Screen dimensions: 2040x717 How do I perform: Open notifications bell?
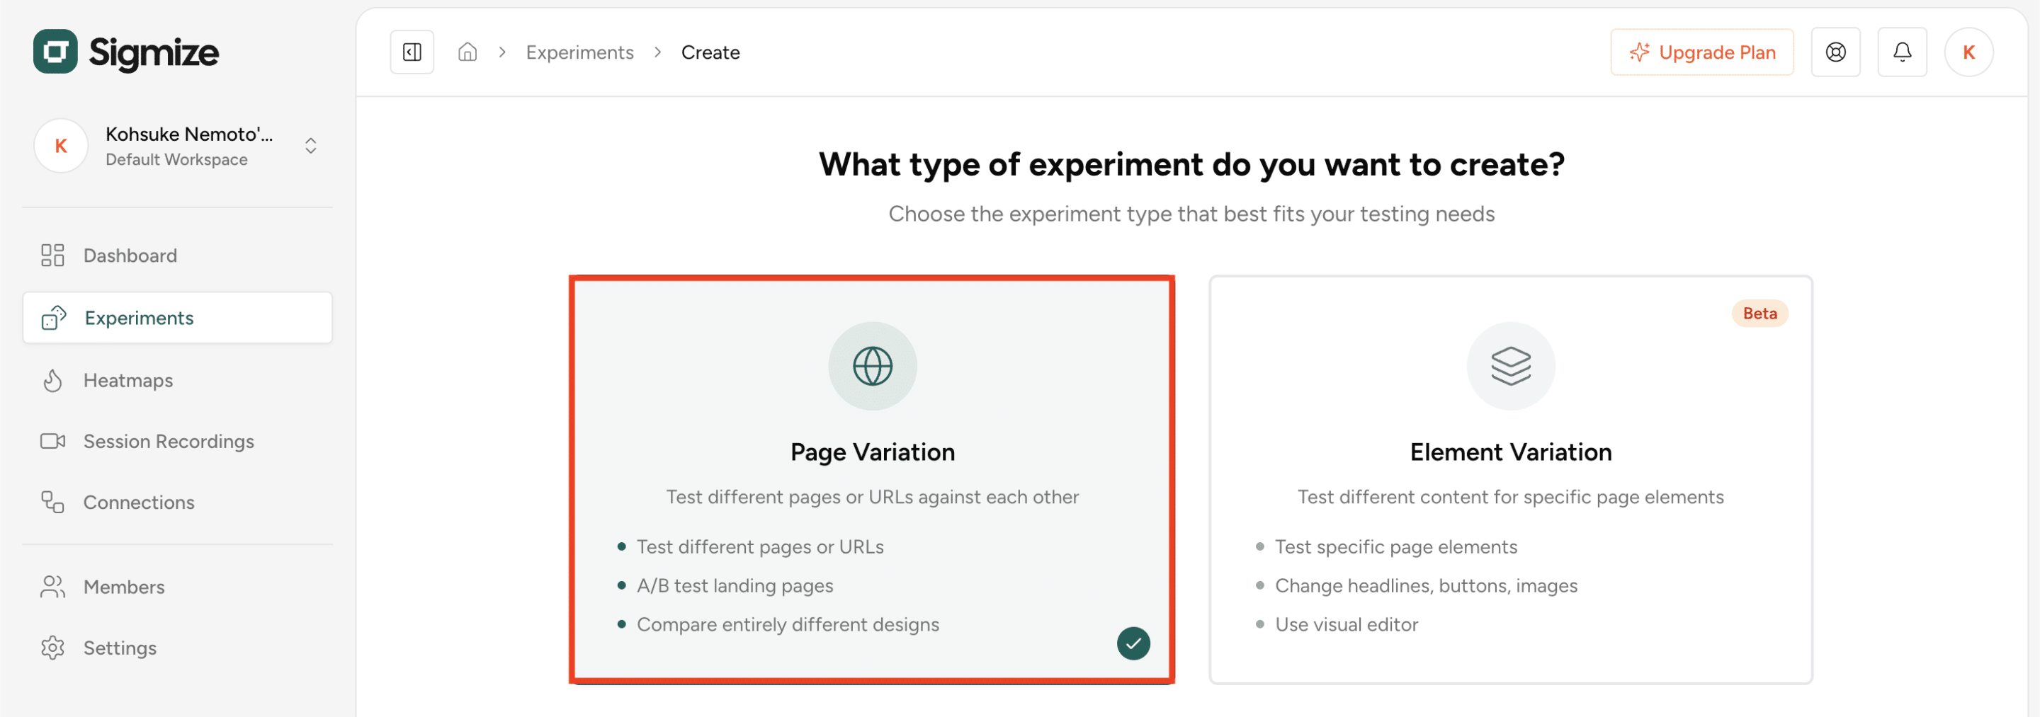point(1901,52)
